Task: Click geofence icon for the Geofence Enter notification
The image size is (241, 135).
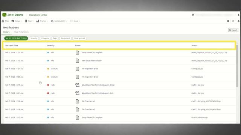Action: 77,85
